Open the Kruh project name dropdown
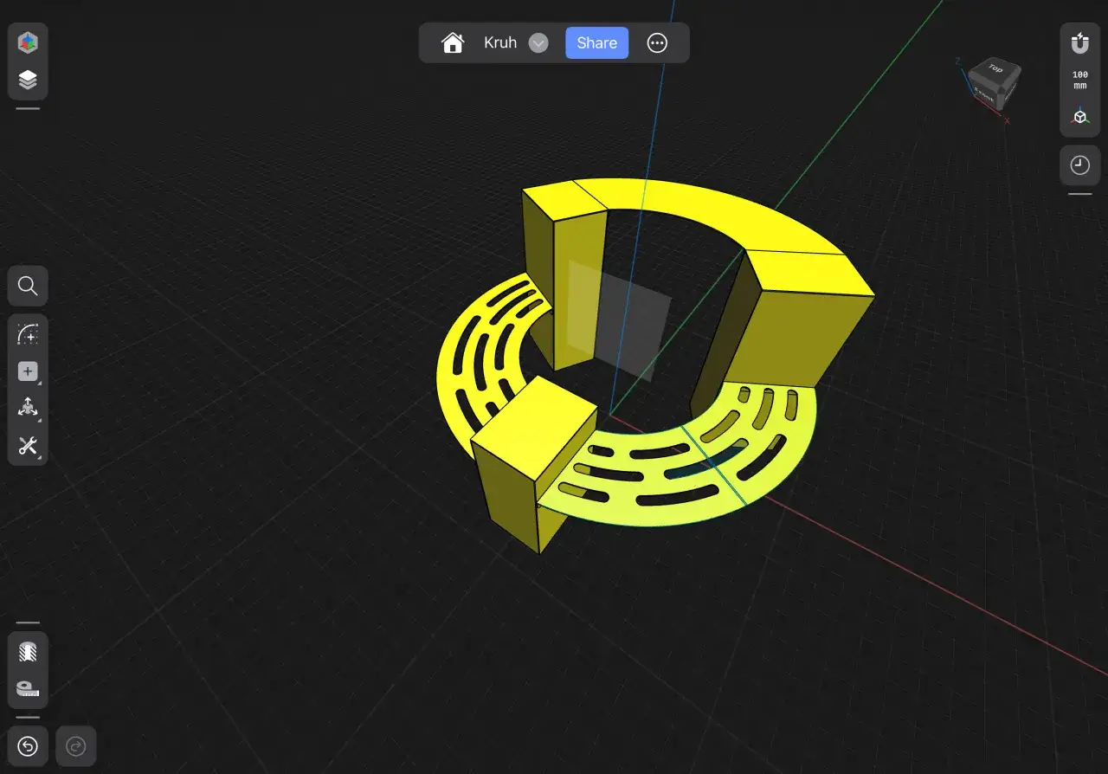The image size is (1108, 774). (x=538, y=43)
